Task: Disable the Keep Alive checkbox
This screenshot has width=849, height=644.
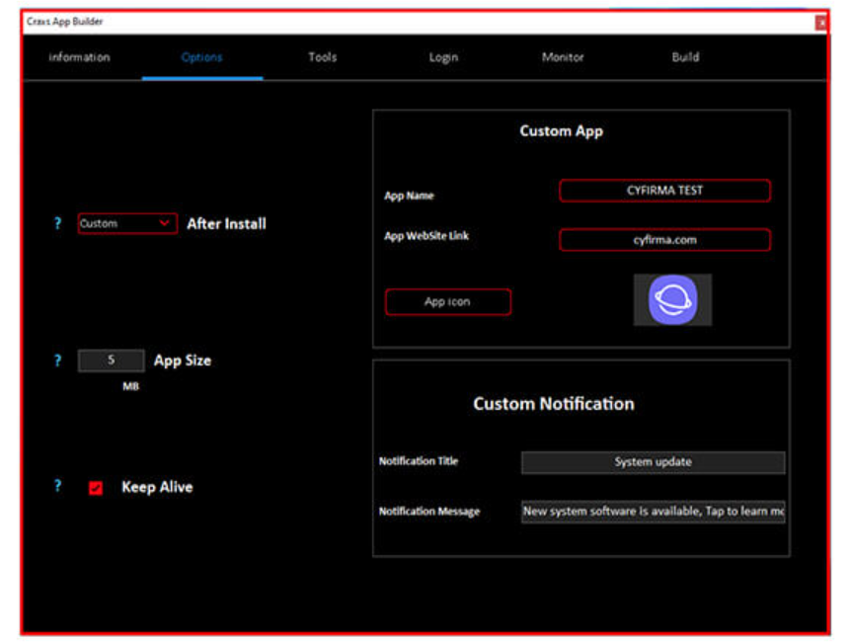Action: tap(95, 486)
